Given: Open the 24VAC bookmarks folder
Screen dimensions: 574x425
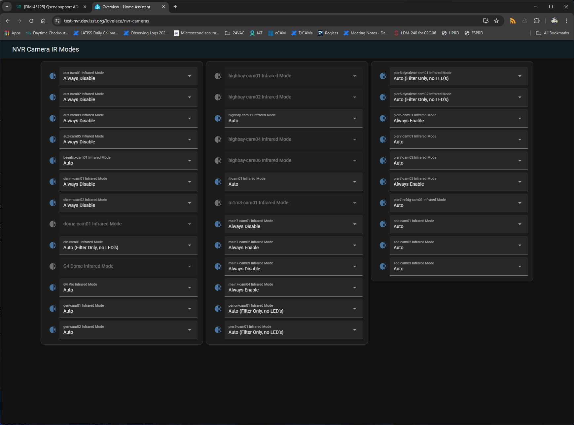Looking at the screenshot, I should [x=235, y=33].
